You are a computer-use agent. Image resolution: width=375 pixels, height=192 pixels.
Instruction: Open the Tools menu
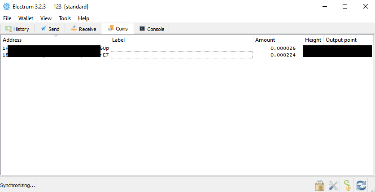click(65, 18)
